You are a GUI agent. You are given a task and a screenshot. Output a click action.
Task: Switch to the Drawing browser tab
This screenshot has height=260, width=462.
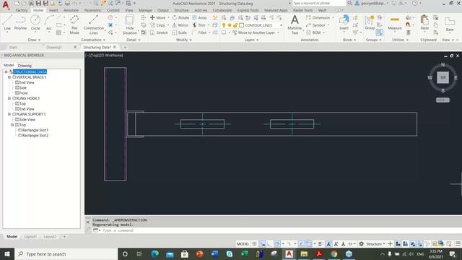pyautogui.click(x=25, y=66)
